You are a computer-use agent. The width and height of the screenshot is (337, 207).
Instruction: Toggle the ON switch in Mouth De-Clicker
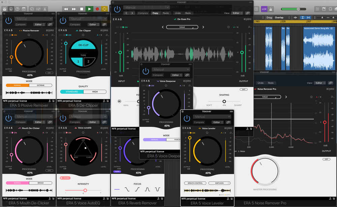click(11, 132)
